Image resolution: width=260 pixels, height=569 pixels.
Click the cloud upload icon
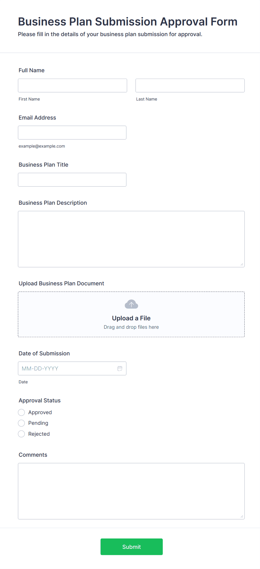[131, 304]
